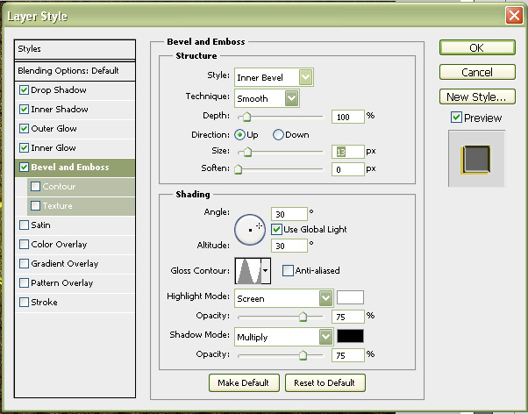Enable the Contour checkbox

pyautogui.click(x=35, y=186)
